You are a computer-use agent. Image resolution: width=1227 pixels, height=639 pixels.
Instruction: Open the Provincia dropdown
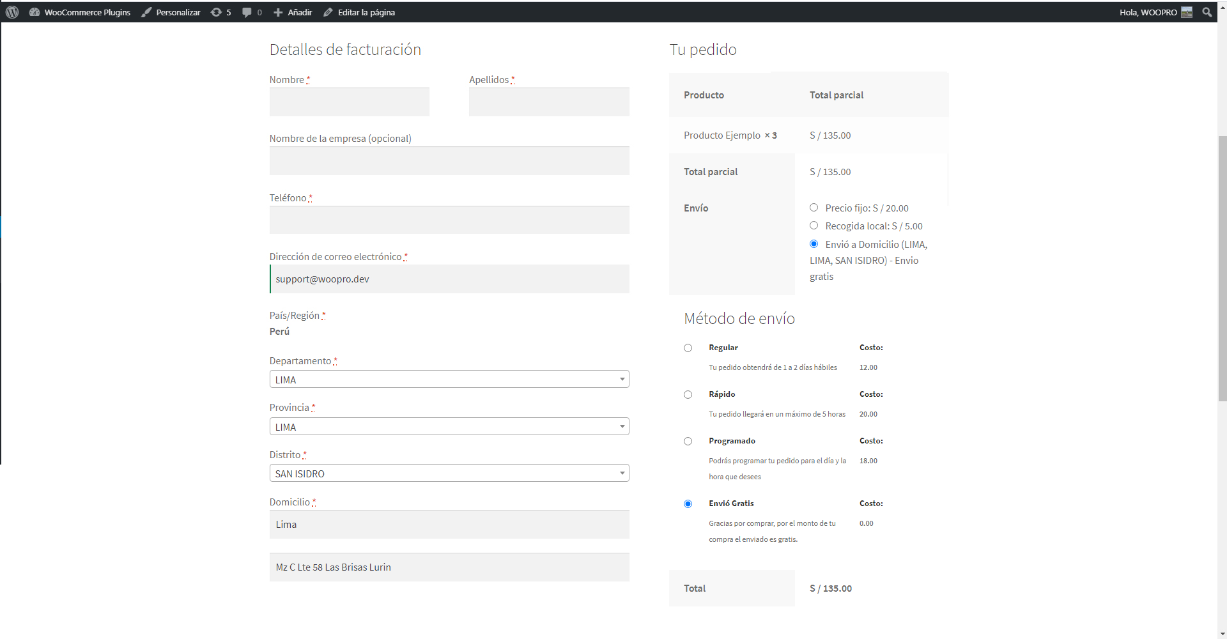click(449, 427)
